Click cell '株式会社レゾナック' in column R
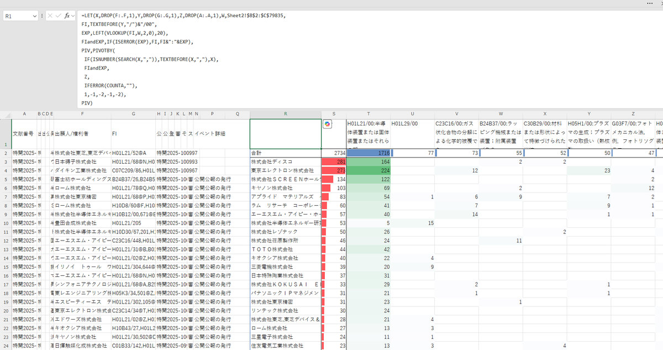663x350 pixels. tap(286, 231)
